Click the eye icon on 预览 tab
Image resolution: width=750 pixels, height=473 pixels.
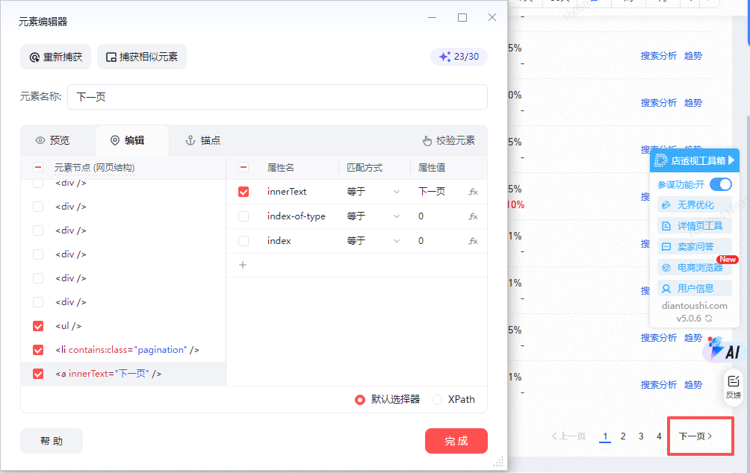coord(40,140)
